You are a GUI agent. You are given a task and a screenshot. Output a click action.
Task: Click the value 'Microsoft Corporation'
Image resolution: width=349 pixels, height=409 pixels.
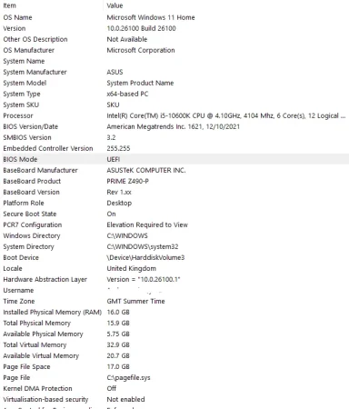pos(141,50)
